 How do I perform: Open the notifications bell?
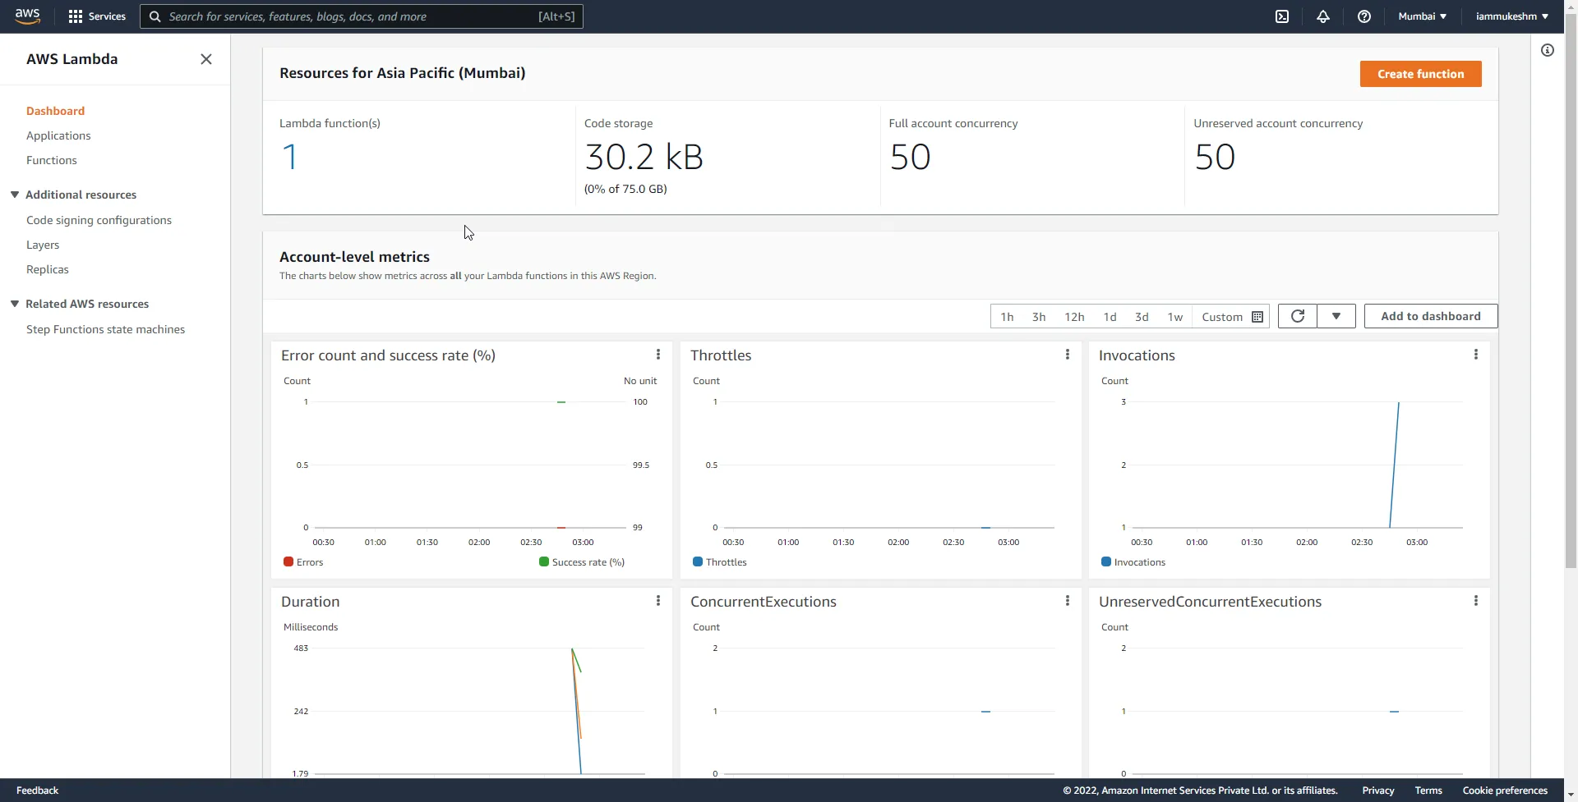click(x=1323, y=16)
